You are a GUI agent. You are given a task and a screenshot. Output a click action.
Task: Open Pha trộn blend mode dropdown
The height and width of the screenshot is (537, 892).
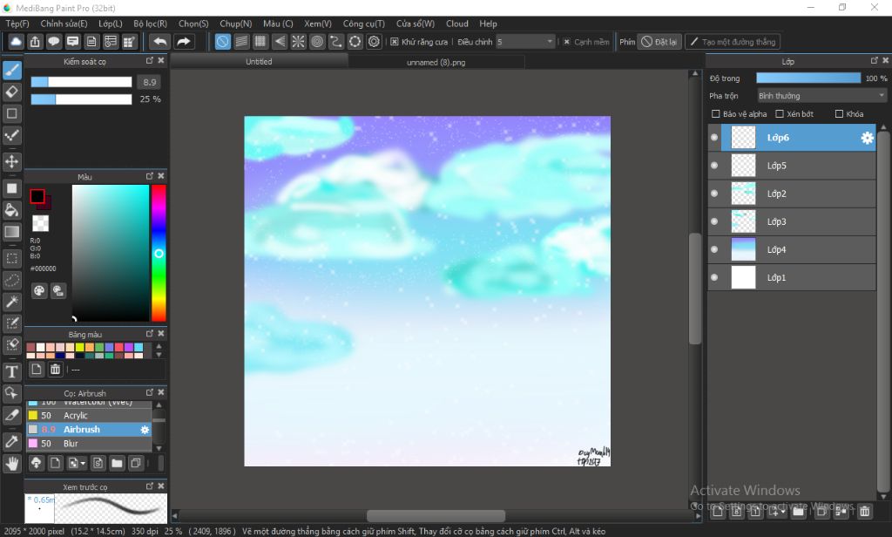point(821,96)
